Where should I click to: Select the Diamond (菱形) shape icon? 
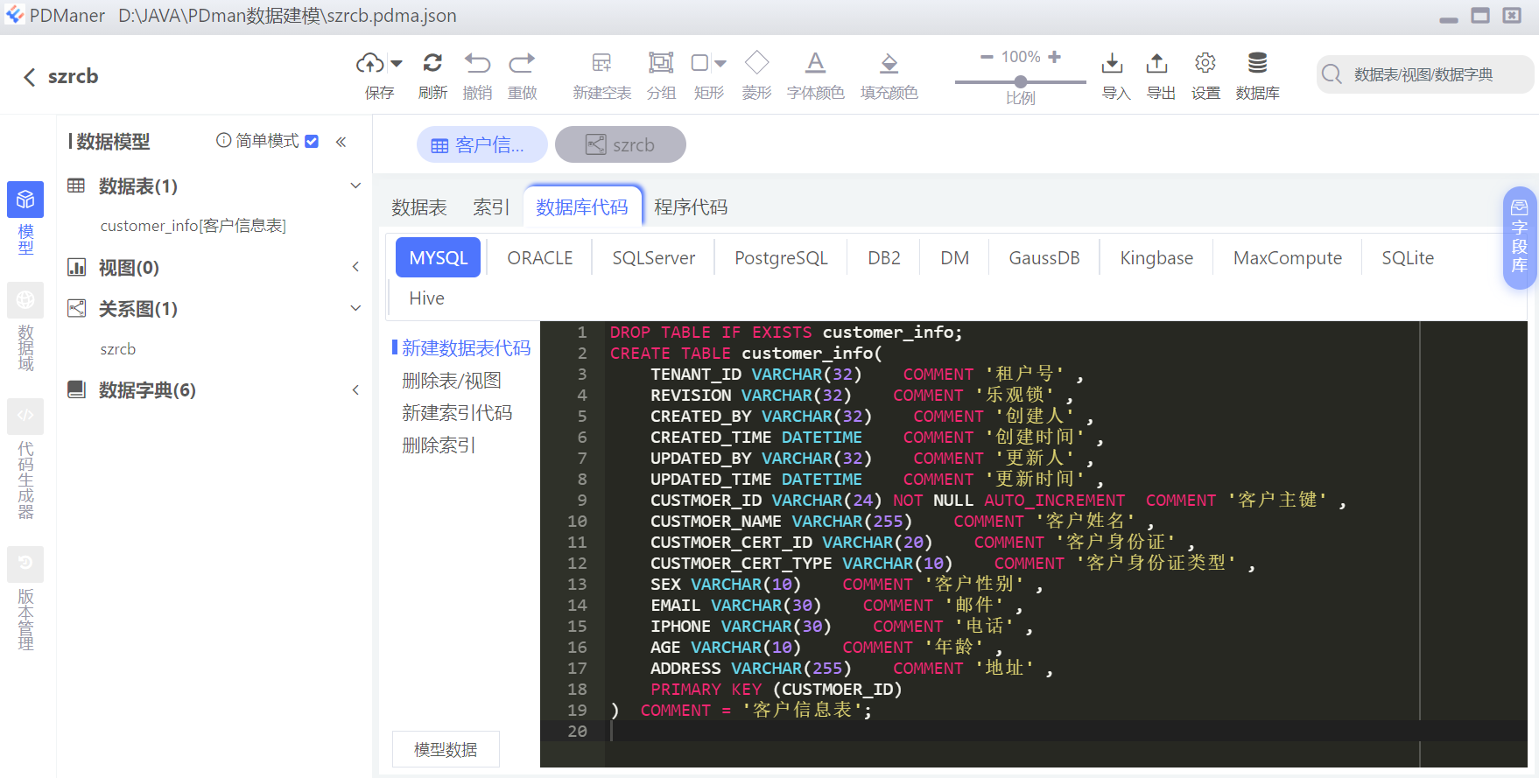756,63
